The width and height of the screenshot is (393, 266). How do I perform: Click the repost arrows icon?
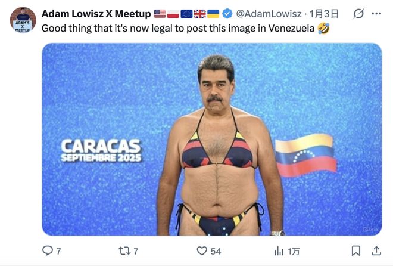124,250
